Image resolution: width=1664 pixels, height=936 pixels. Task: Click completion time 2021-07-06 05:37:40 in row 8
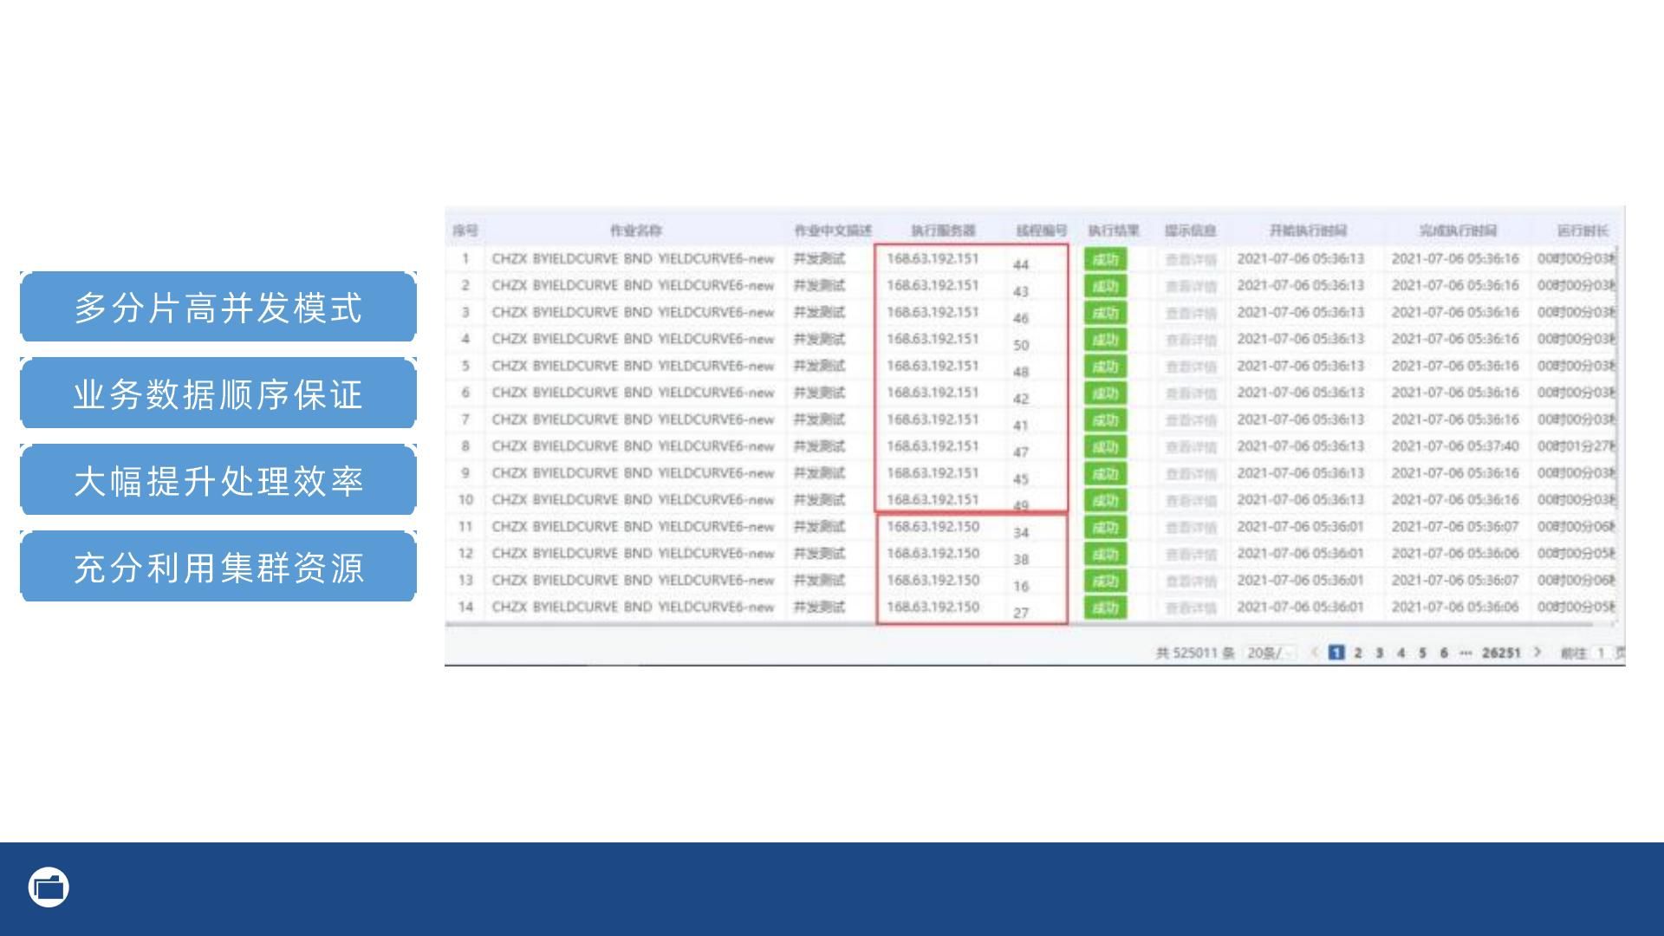[1455, 446]
